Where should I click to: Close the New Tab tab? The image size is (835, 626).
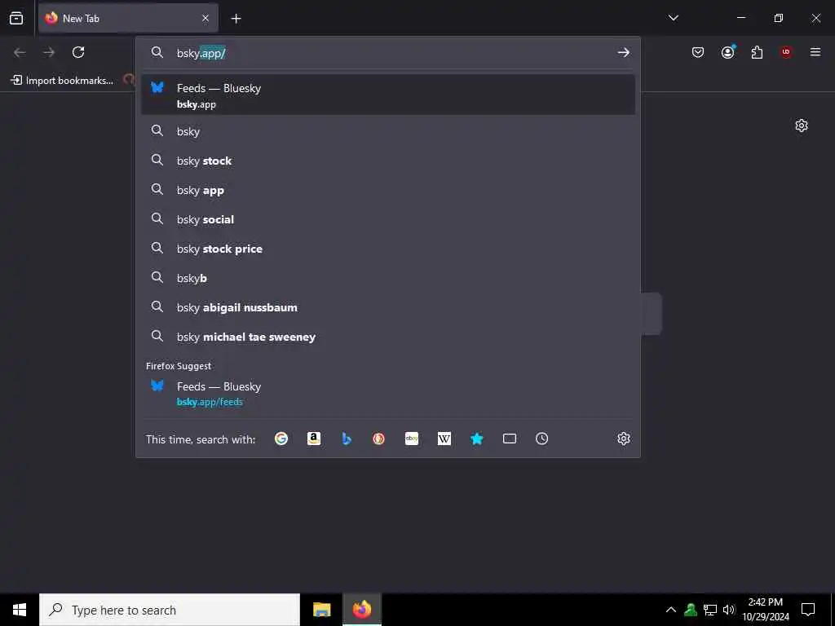(205, 18)
